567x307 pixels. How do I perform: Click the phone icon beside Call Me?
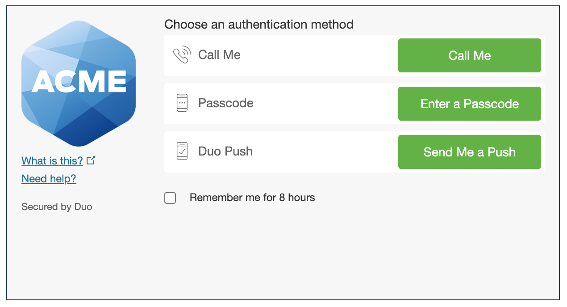tap(181, 55)
